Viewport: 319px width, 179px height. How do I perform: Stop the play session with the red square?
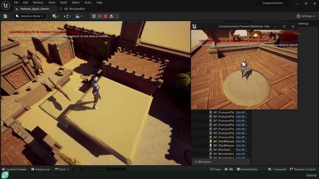[106, 16]
